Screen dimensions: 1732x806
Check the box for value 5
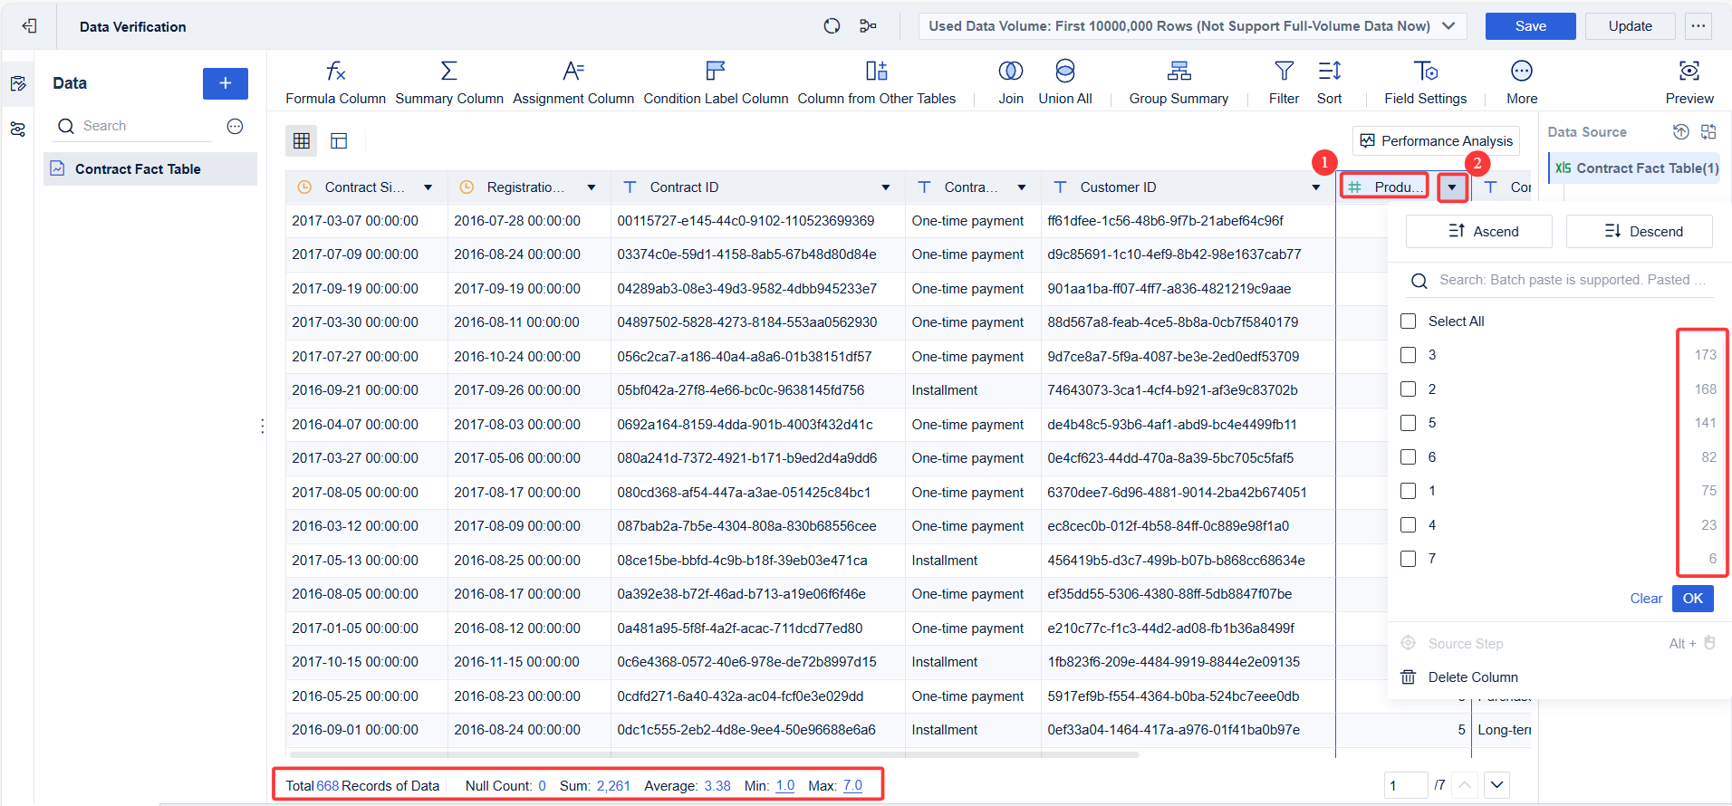tap(1408, 423)
